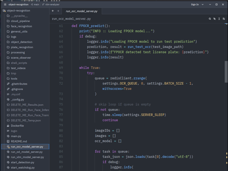Click the run_test_ocr function call
Viewport: 228px width, 171px height.
point(139,47)
